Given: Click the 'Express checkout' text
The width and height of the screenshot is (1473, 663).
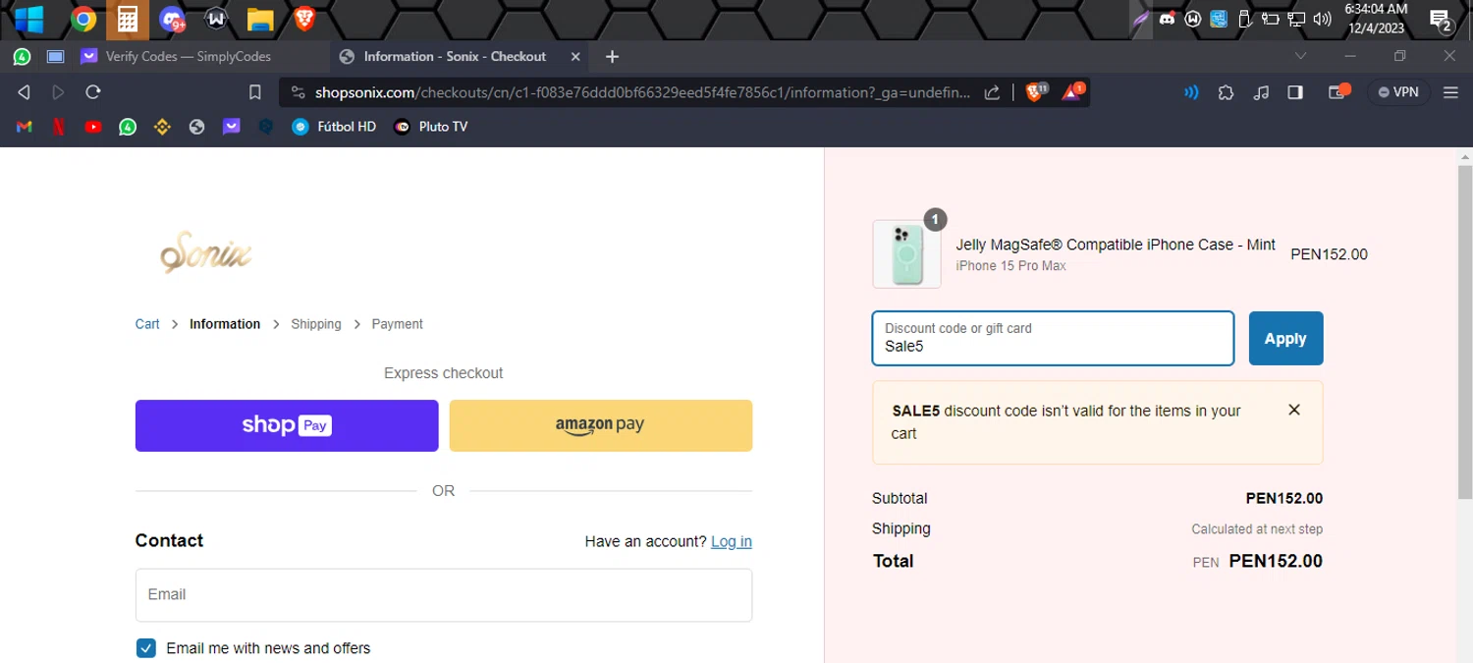Looking at the screenshot, I should pos(444,373).
